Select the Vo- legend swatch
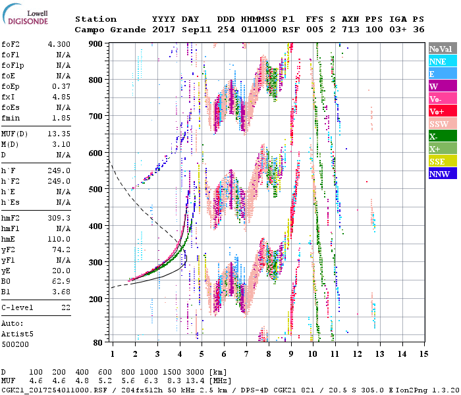The height and width of the screenshot is (395, 461). (443, 99)
